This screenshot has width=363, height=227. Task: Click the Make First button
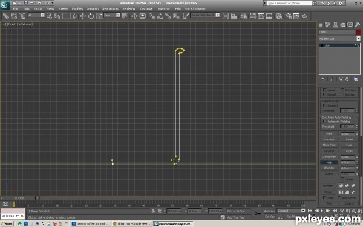329,145
